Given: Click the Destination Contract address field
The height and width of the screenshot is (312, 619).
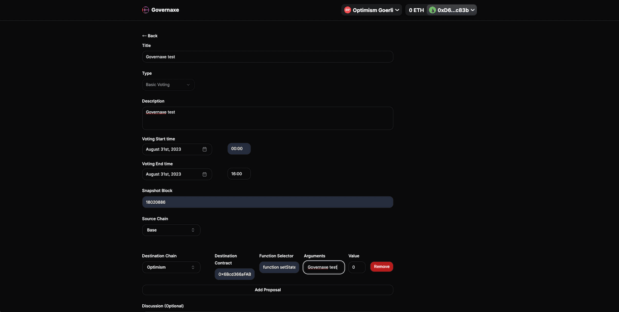Looking at the screenshot, I should 235,274.
